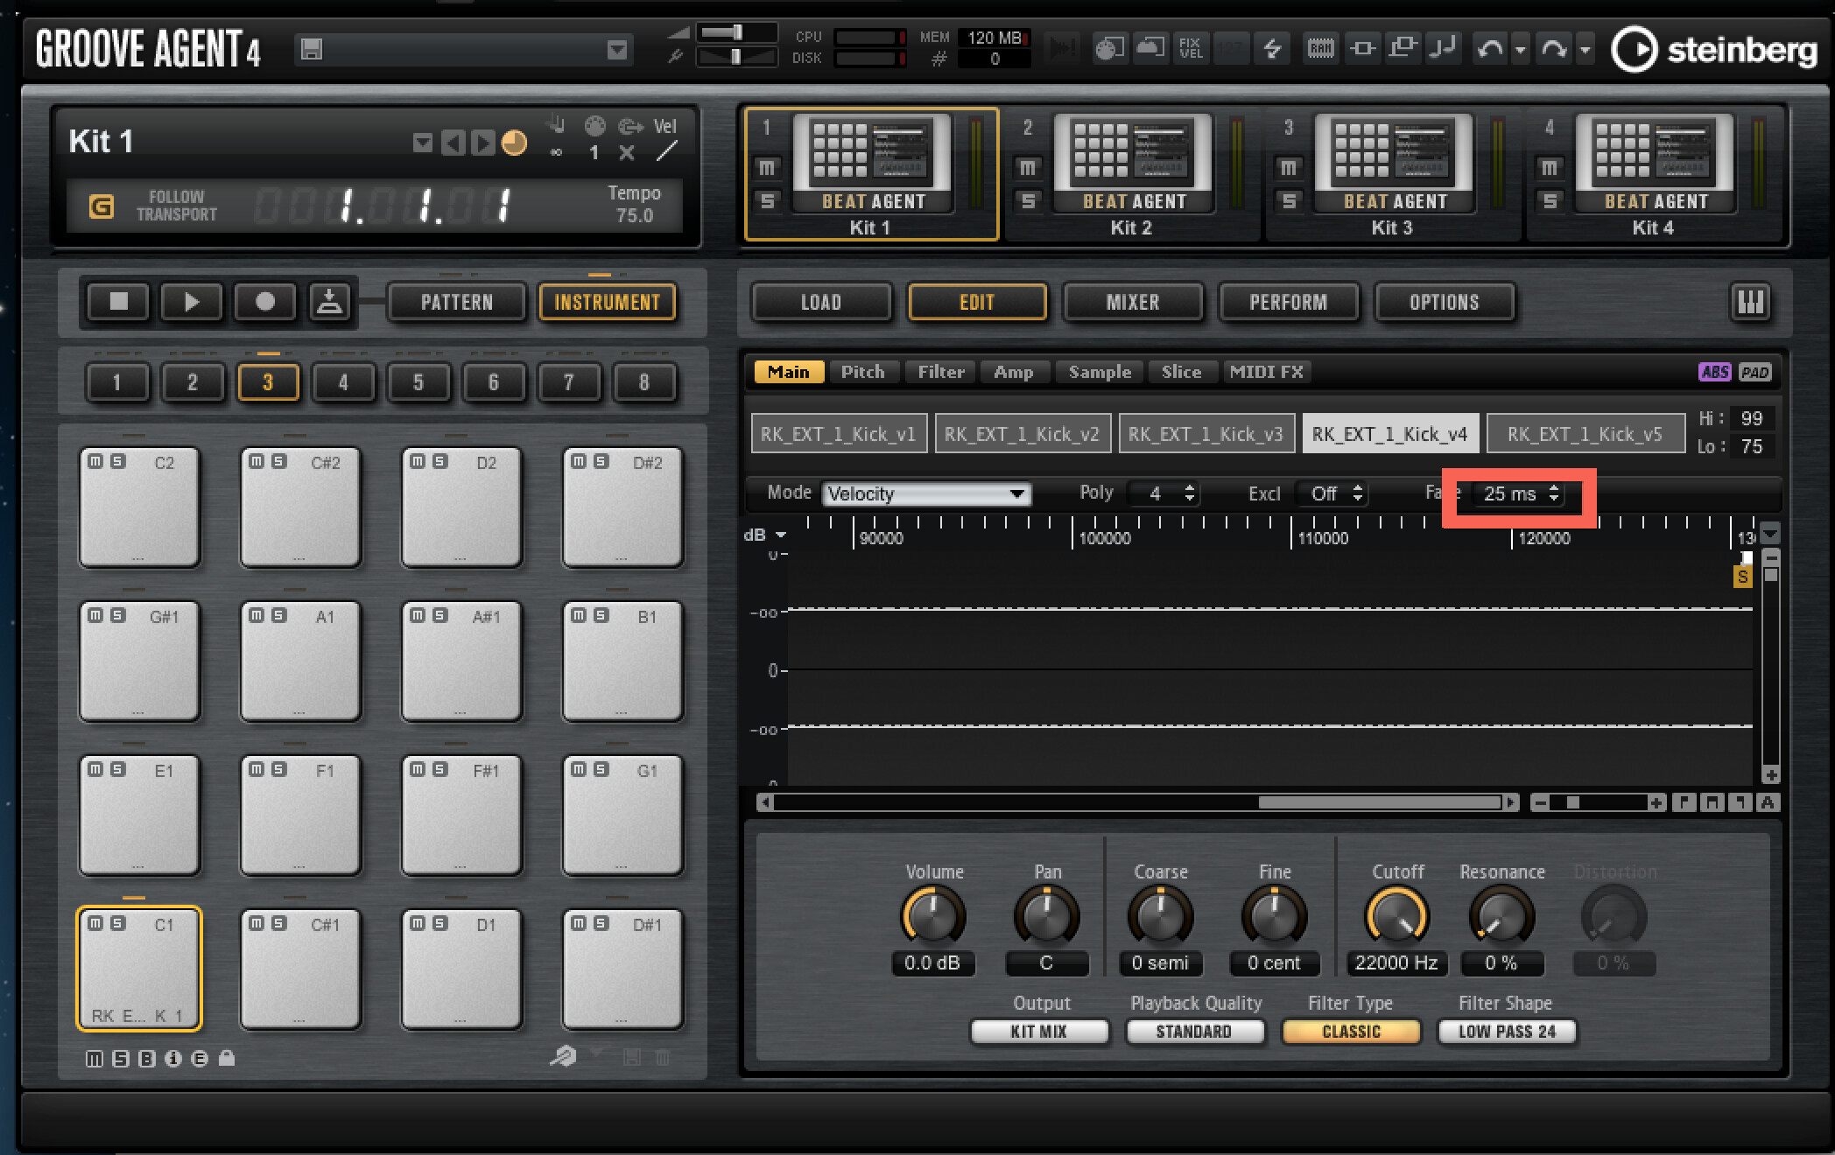Screen dimensions: 1835x1155
Task: Click the redo arrow icon
Action: pyautogui.click(x=1554, y=48)
